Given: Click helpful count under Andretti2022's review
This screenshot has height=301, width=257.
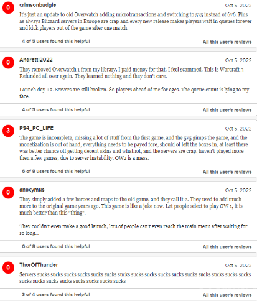Looking at the screenshot, I should pyautogui.click(x=56, y=109).
